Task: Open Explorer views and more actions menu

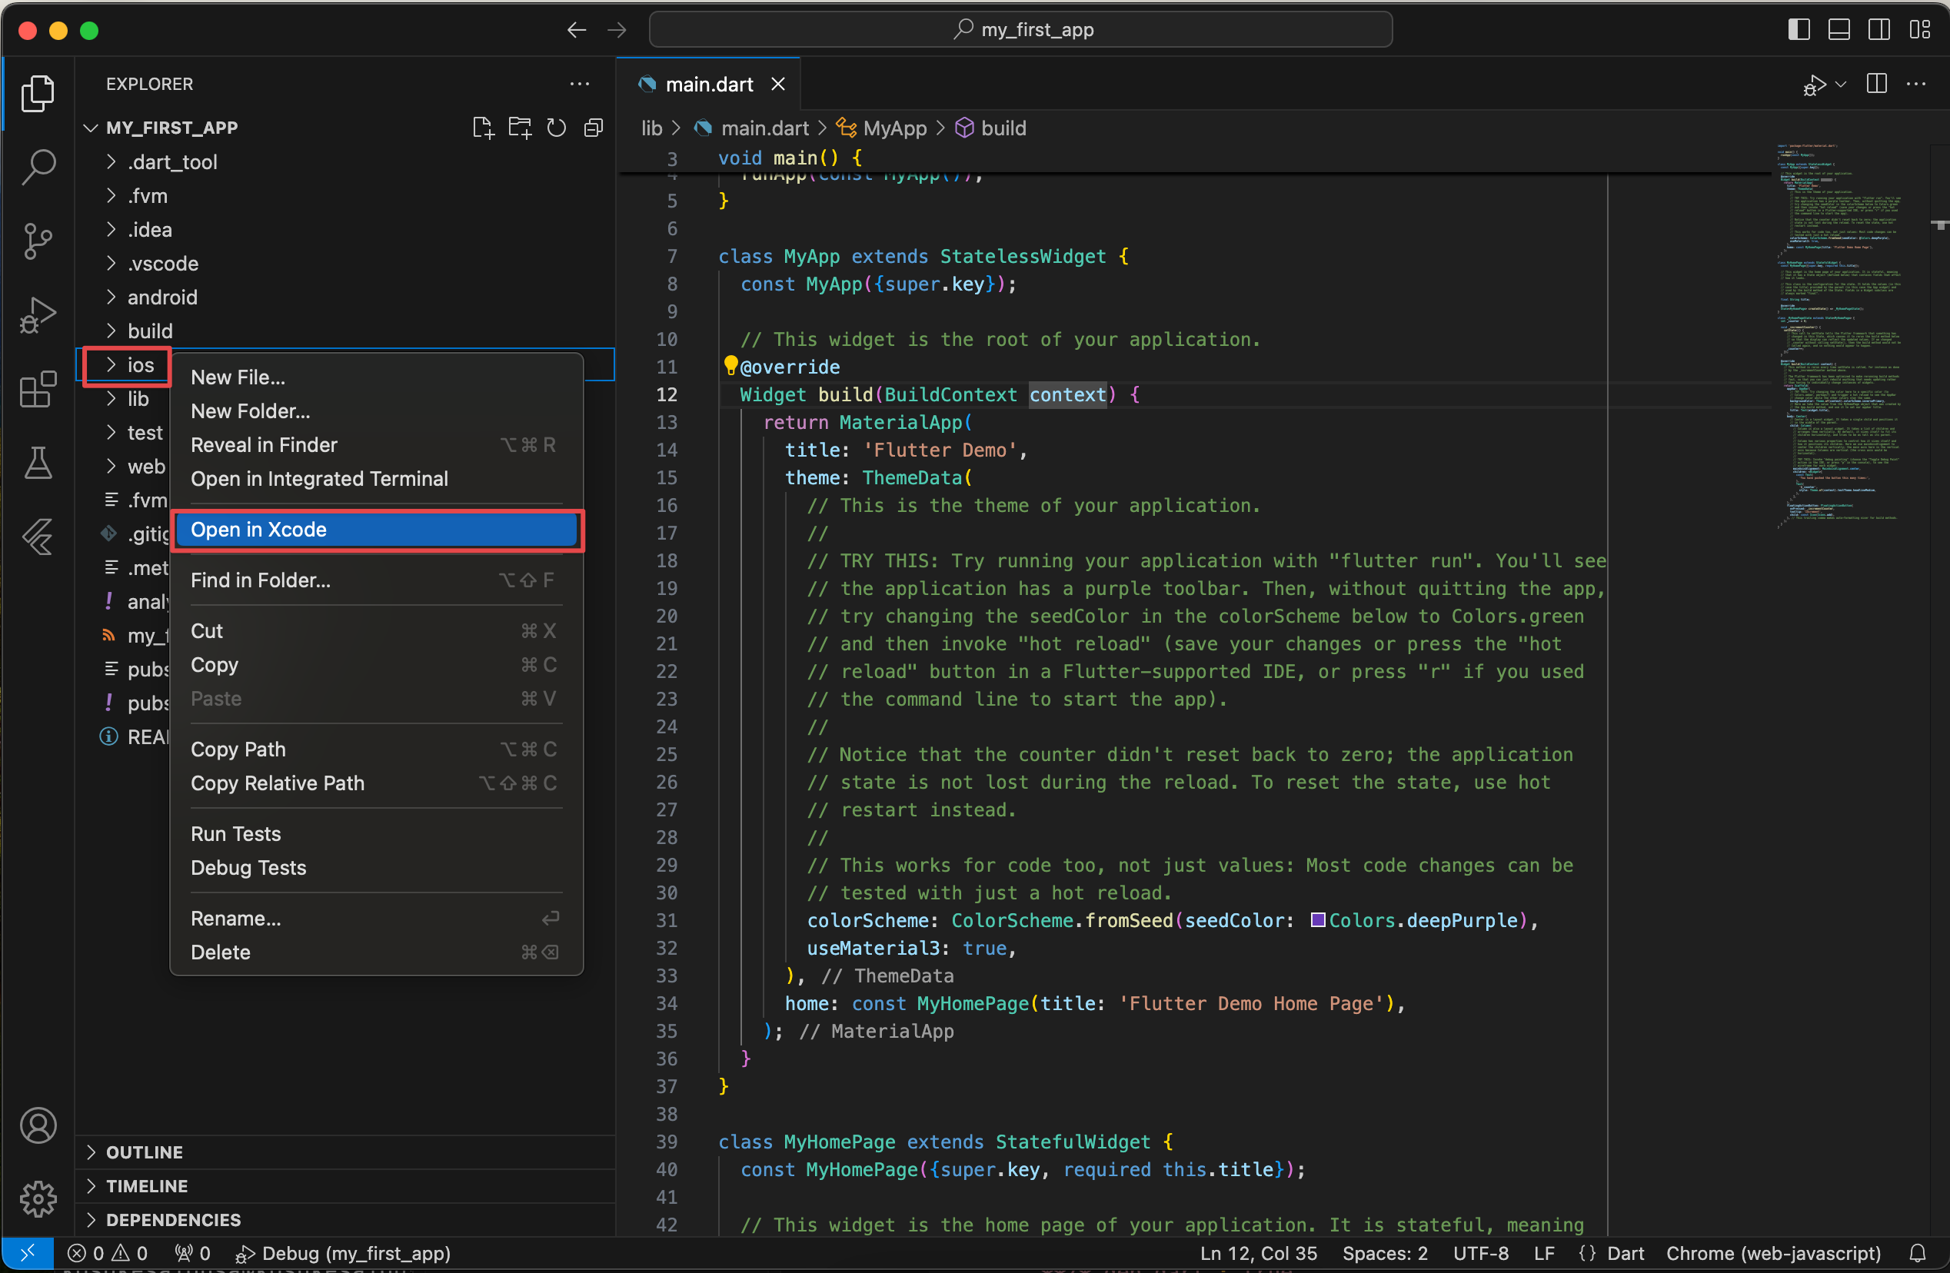Action: click(580, 84)
